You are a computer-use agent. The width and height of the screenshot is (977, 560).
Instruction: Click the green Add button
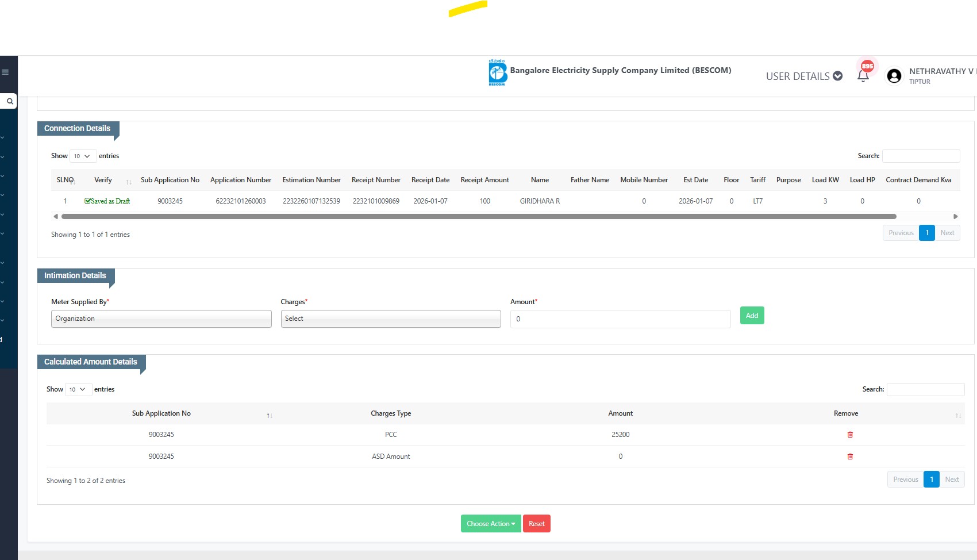coord(752,316)
